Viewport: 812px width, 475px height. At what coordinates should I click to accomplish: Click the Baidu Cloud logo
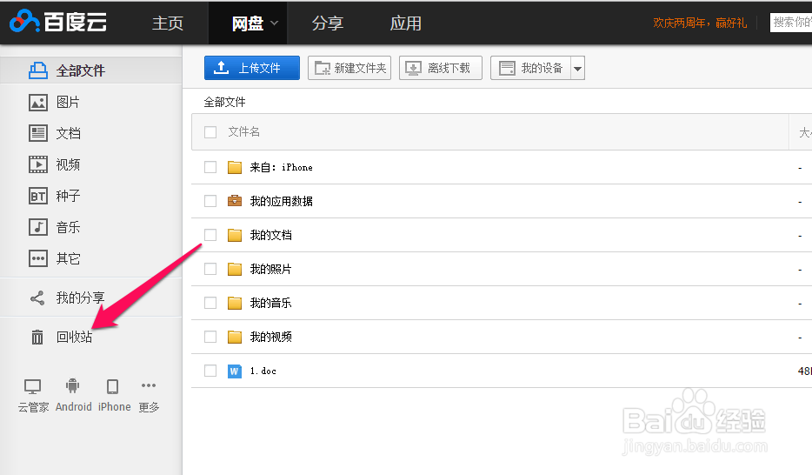[x=58, y=22]
